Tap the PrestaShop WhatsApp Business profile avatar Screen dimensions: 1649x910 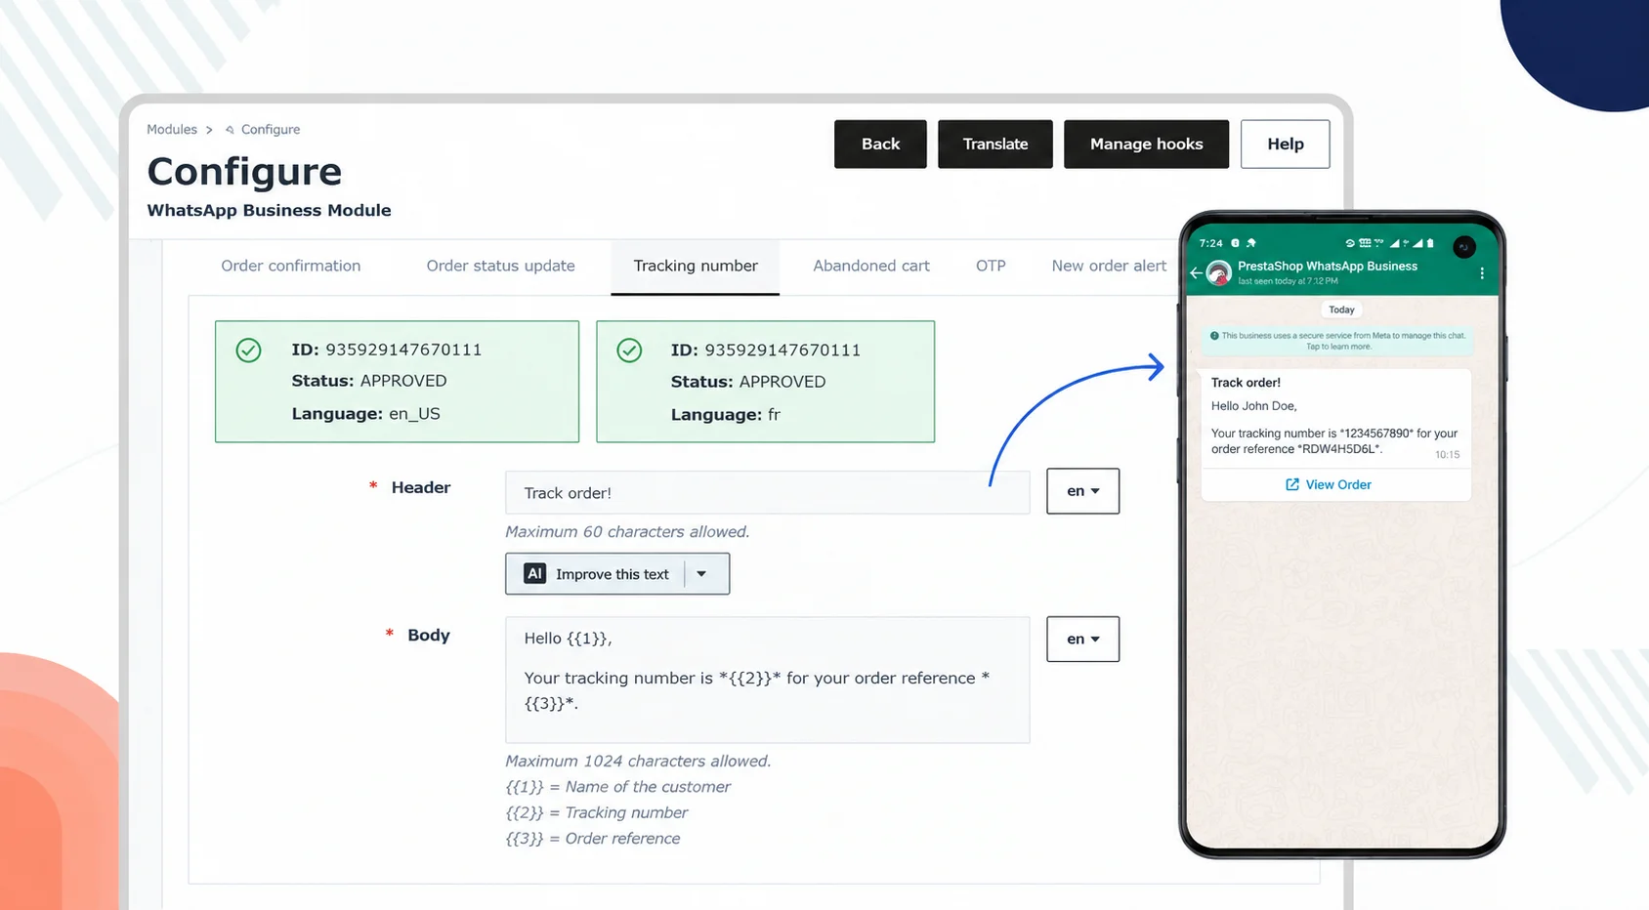(1218, 273)
